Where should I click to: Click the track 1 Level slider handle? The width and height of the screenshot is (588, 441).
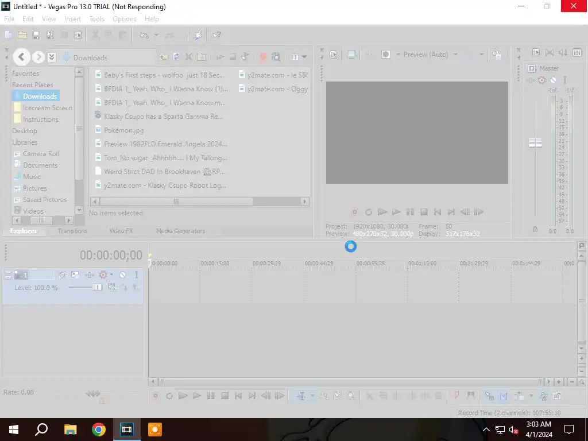click(96, 287)
